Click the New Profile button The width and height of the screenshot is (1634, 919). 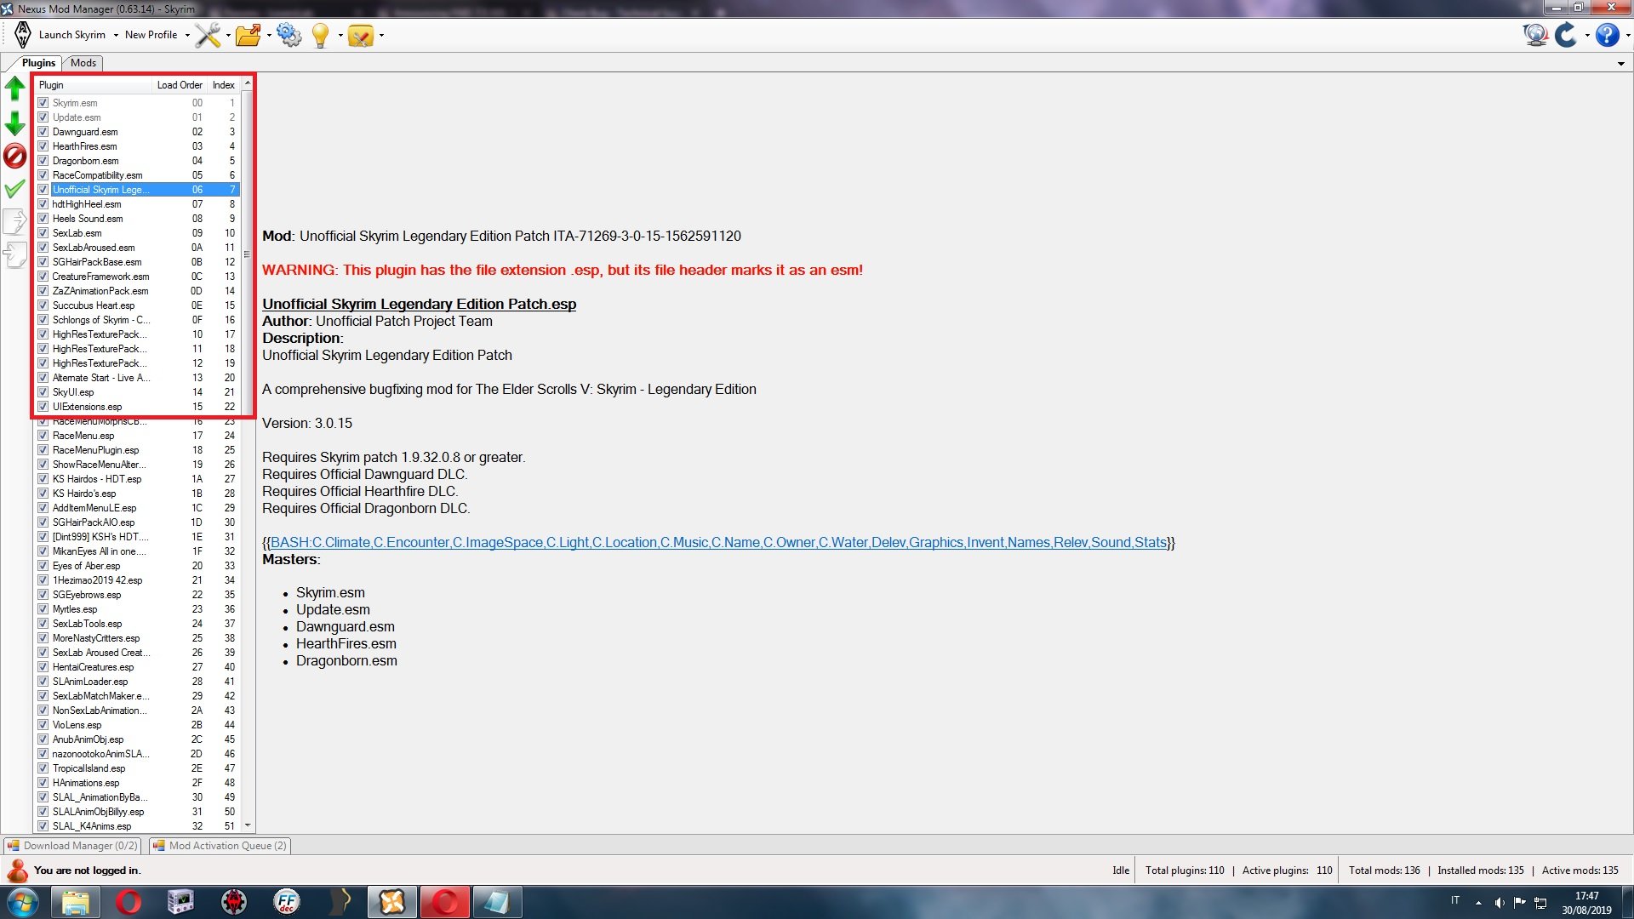(151, 35)
